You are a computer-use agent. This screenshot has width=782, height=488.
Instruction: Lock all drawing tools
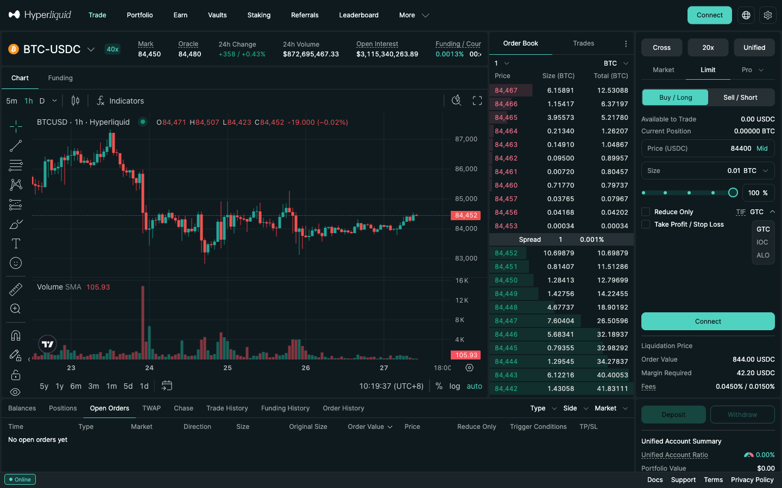(x=16, y=375)
